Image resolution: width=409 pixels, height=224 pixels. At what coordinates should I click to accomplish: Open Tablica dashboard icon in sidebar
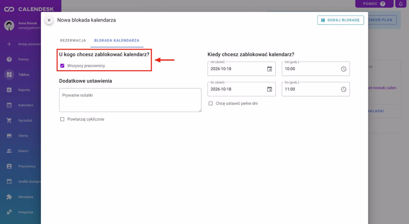tap(9, 74)
